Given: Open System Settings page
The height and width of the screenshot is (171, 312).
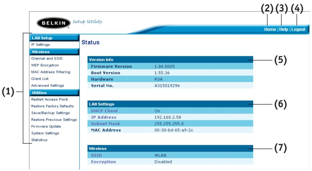Looking at the screenshot, I should [x=45, y=133].
